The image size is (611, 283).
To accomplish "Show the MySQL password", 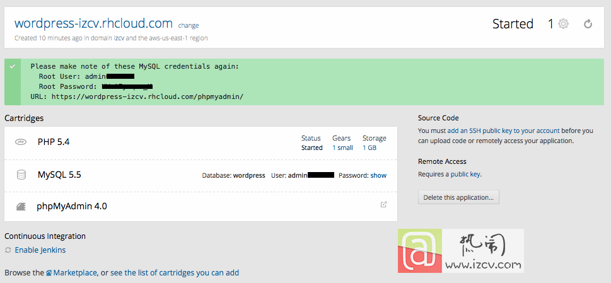I will coord(378,175).
